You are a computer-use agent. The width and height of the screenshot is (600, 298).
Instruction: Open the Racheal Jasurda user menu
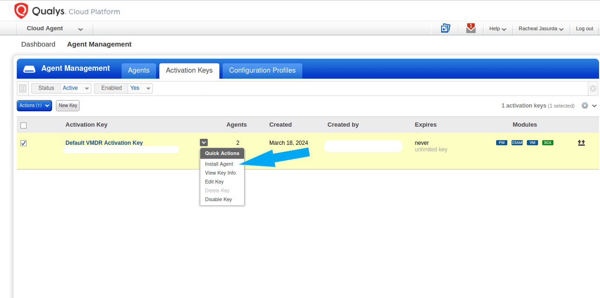(541, 29)
